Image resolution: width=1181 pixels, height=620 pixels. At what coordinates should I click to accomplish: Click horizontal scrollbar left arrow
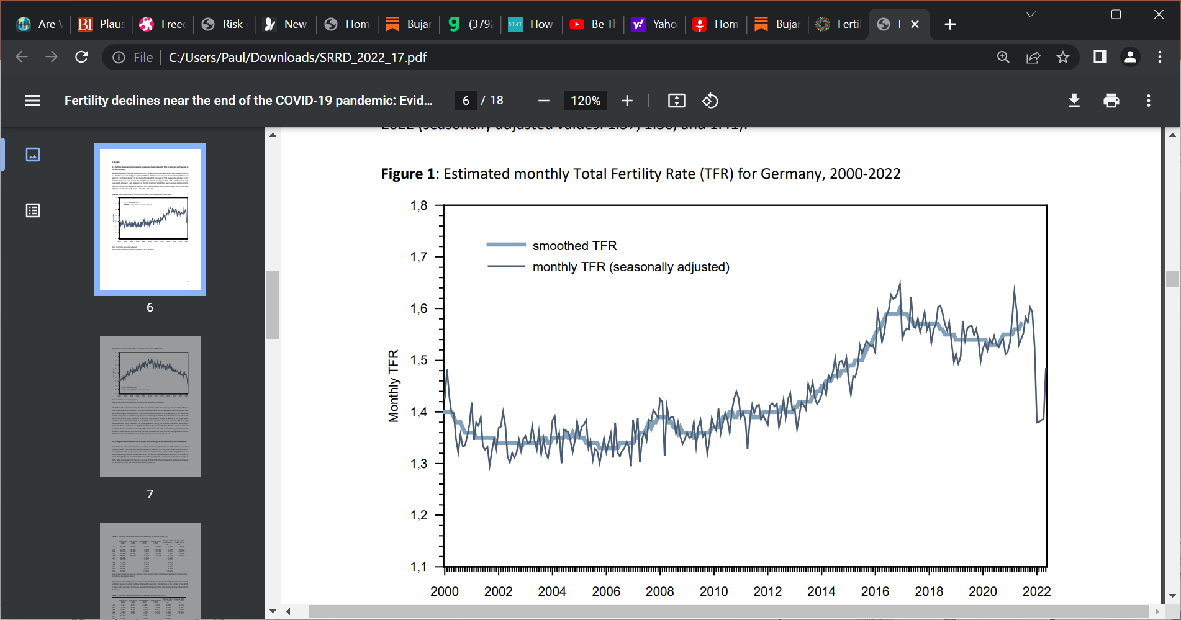coord(288,611)
